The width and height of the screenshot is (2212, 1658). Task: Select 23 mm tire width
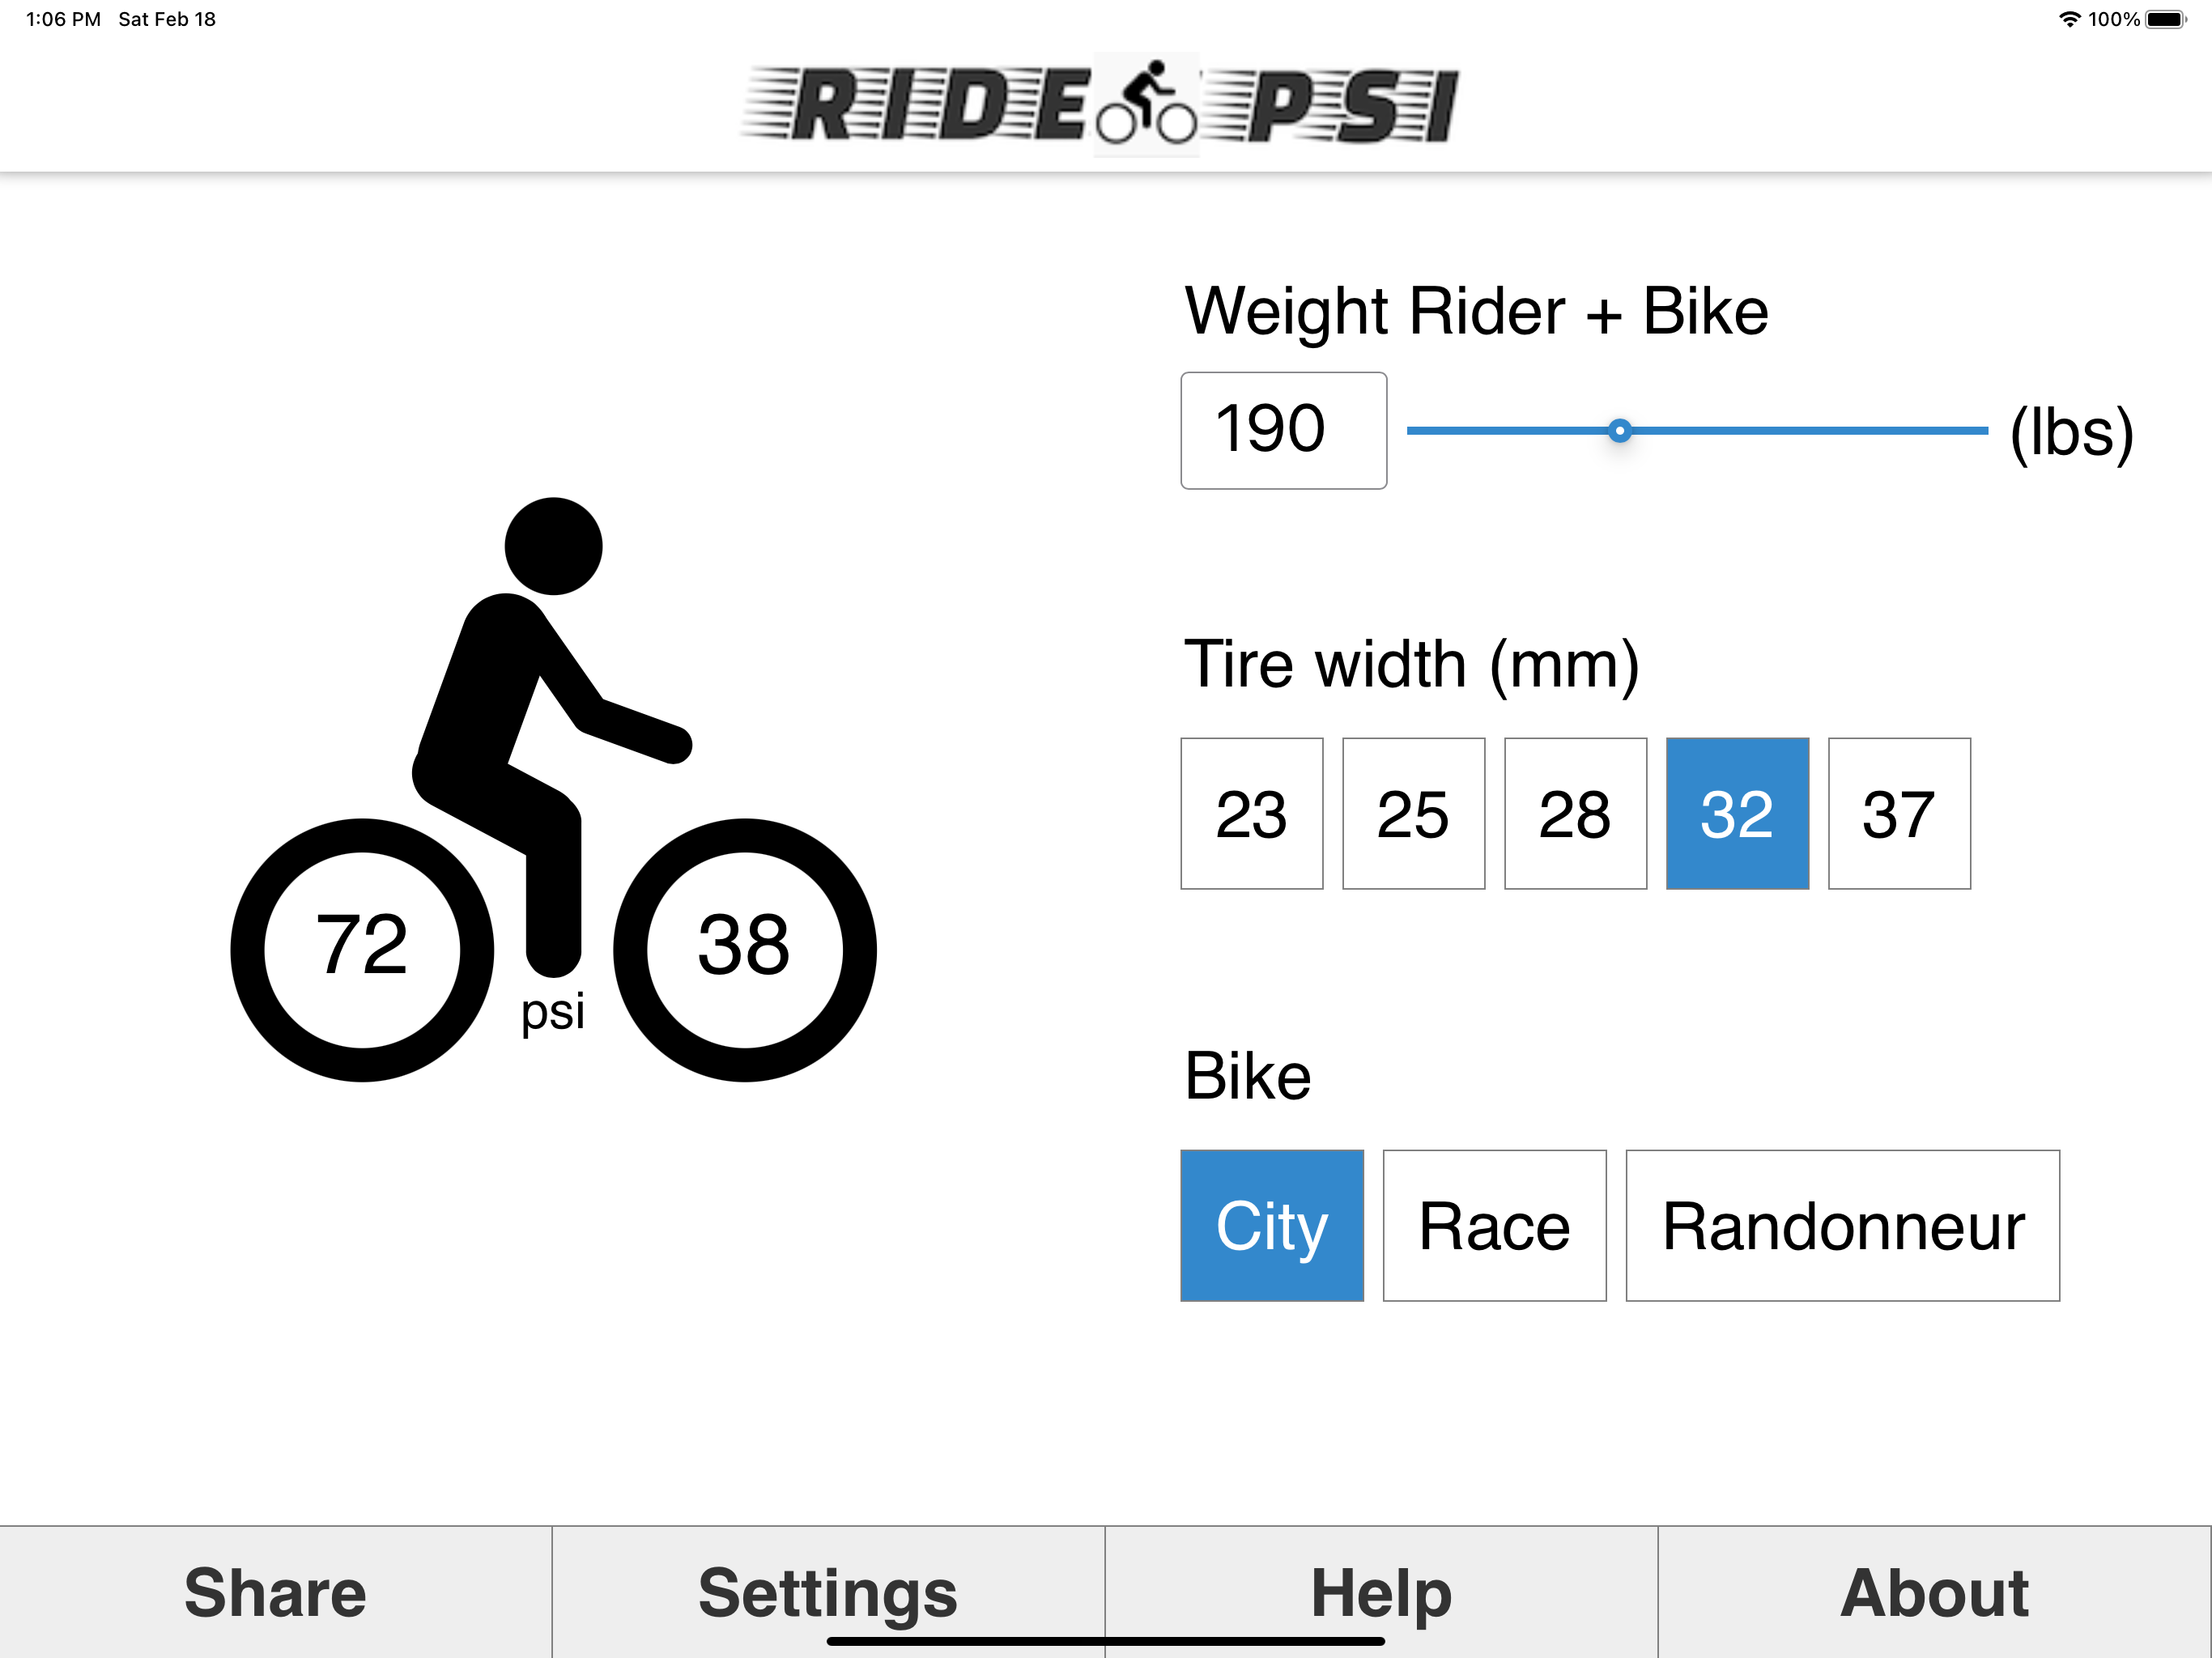[1251, 813]
